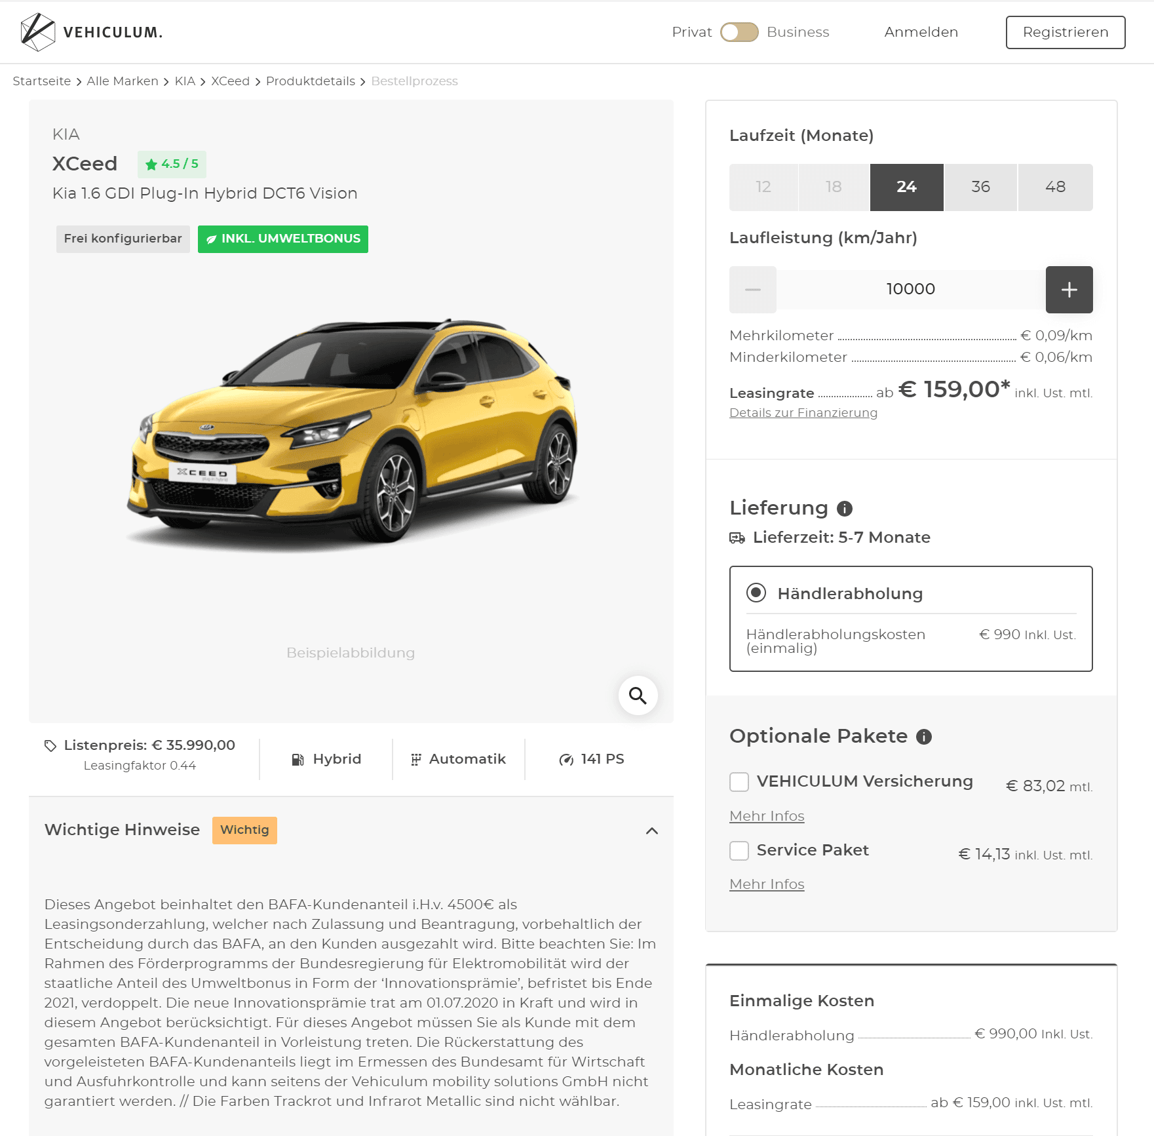Screen dimensions: 1154x1136
Task: Click Einmalige Kosten € 990,00 amount
Action: (x=1033, y=1034)
